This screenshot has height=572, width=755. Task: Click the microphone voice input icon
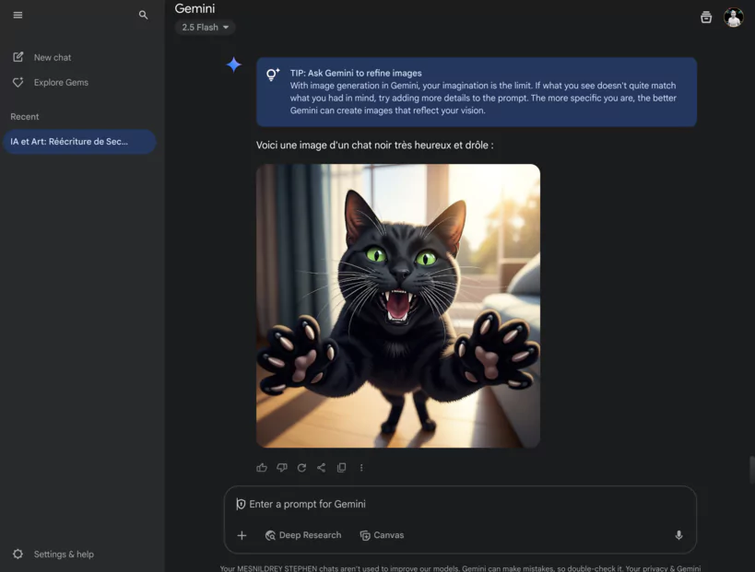coord(678,535)
